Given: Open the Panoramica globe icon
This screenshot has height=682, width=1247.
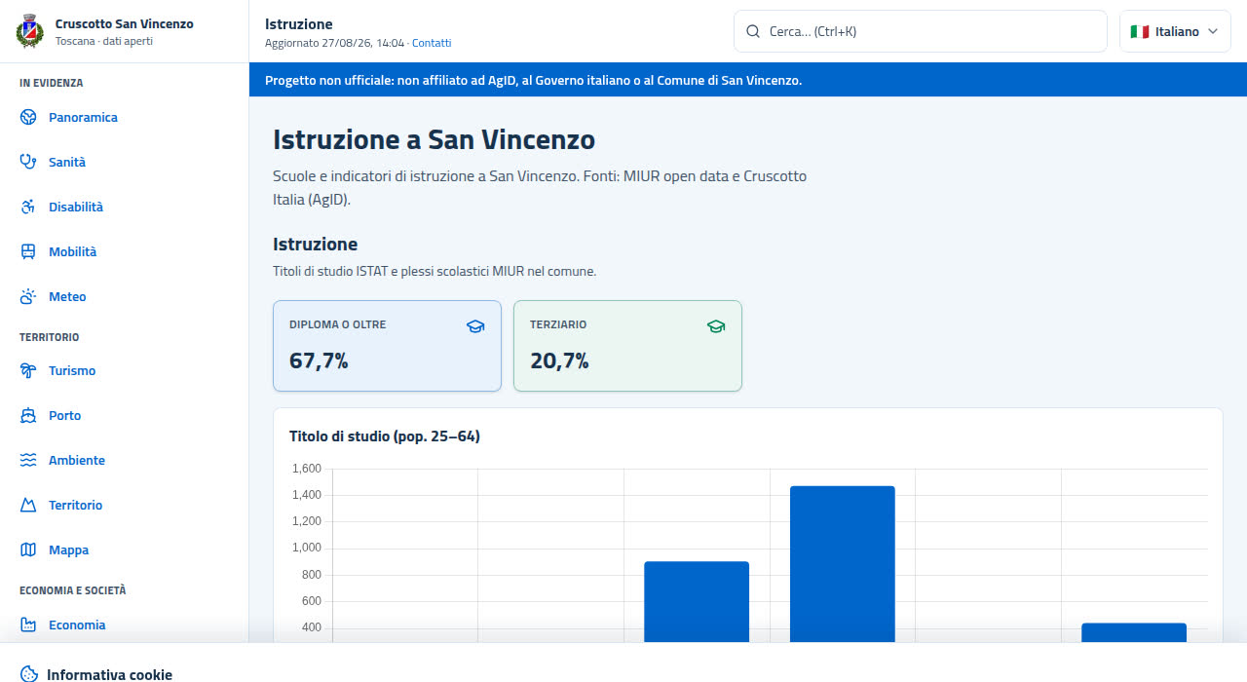Looking at the screenshot, I should click(28, 118).
